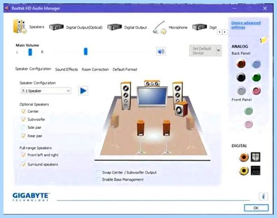Open the information icon
Image resolution: width=277 pixels, height=218 pixels.
click(264, 196)
